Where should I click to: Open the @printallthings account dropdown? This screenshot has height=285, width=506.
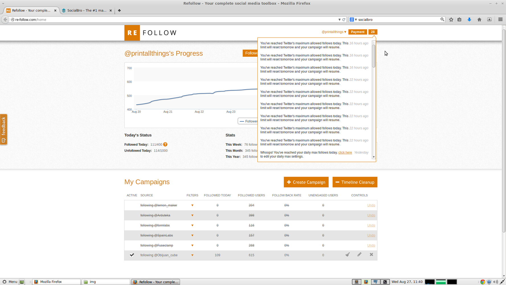(334, 32)
